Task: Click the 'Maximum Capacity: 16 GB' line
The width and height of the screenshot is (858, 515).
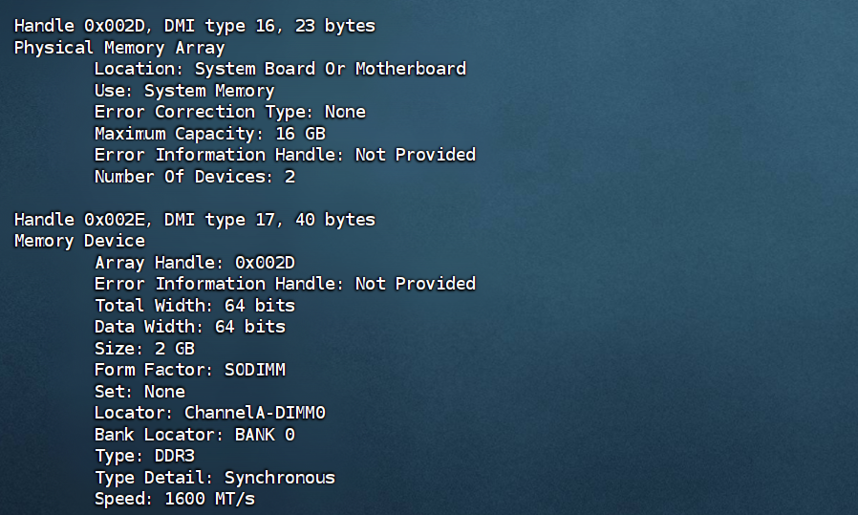Action: point(210,134)
